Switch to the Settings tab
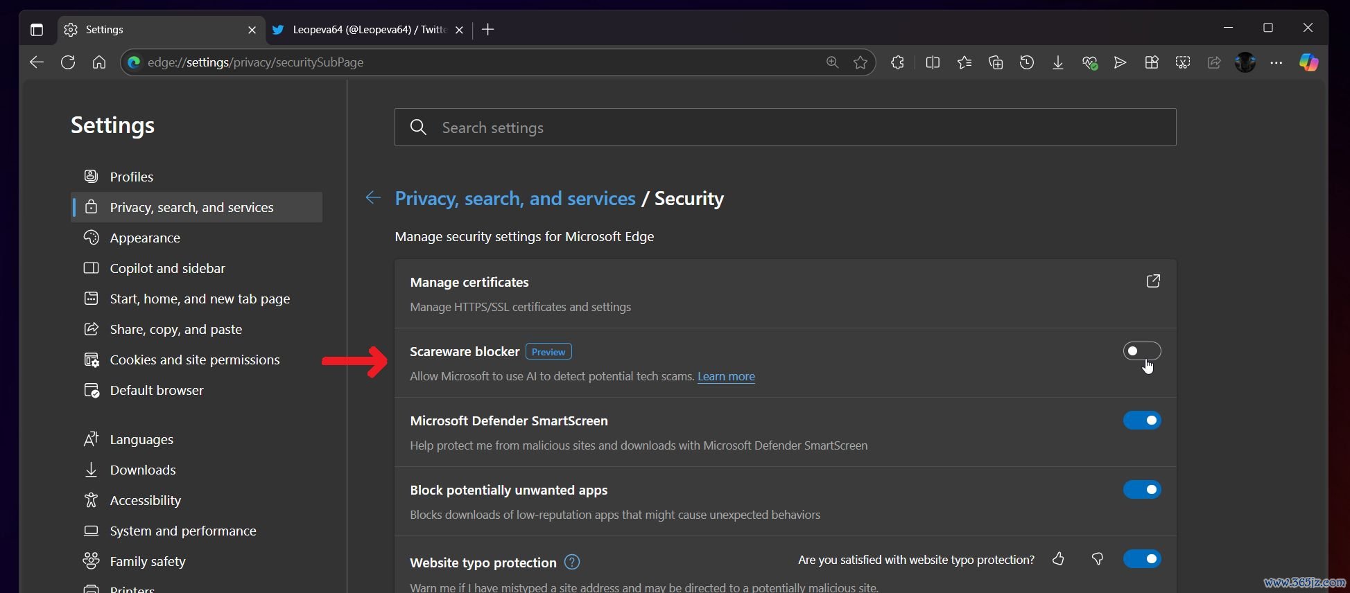 tap(161, 30)
